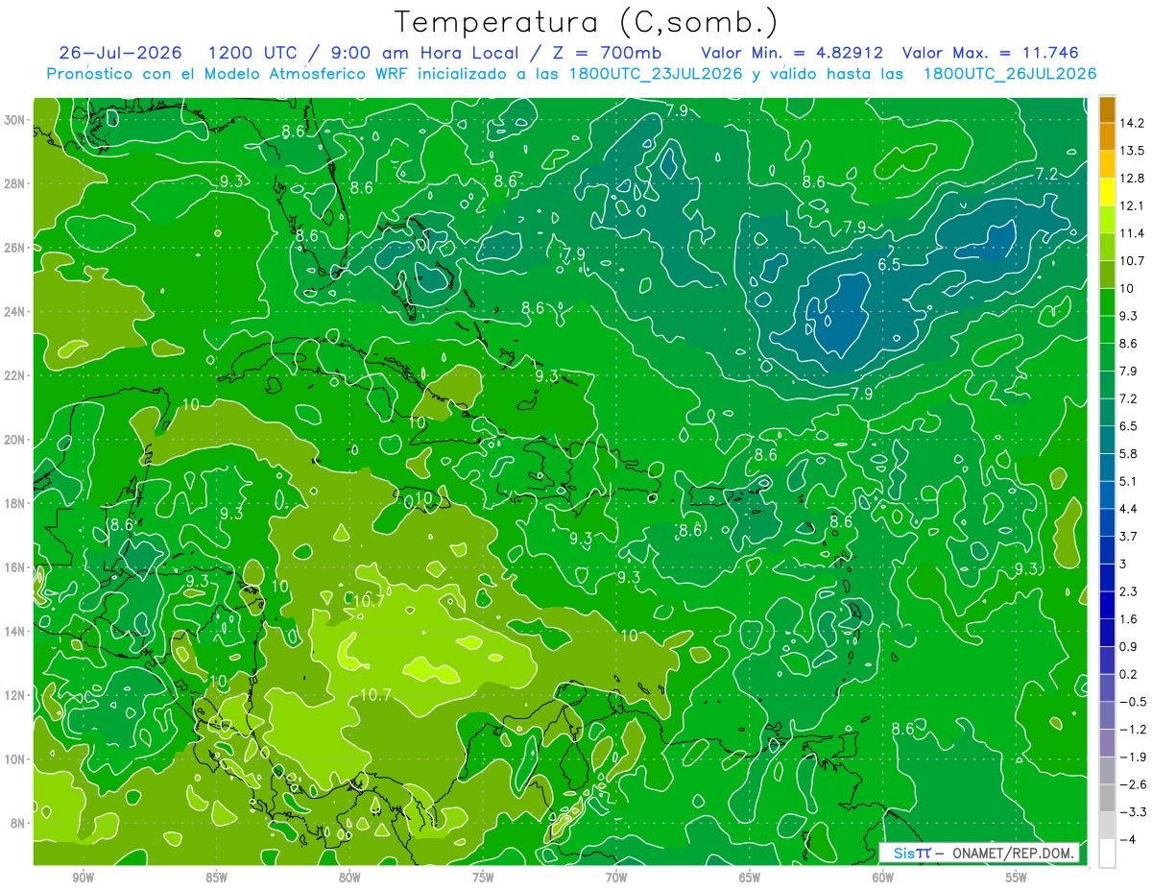The image size is (1152, 890).
Task: Click the '14N' latitude axis label
Action: 16,632
